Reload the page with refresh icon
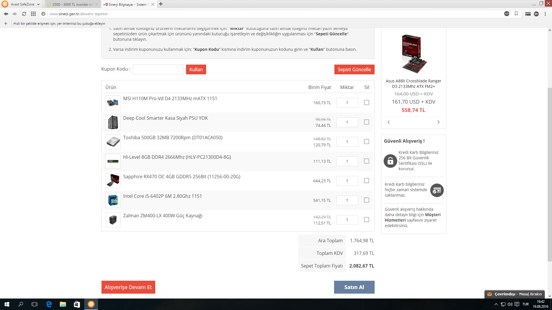The image size is (552, 310). pos(24,14)
